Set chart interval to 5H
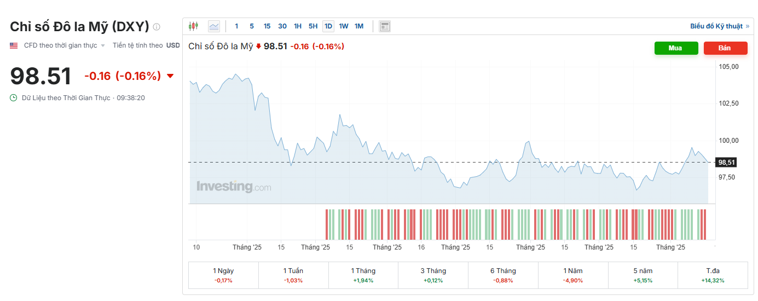Image resolution: width=758 pixels, height=301 pixels. click(x=313, y=26)
